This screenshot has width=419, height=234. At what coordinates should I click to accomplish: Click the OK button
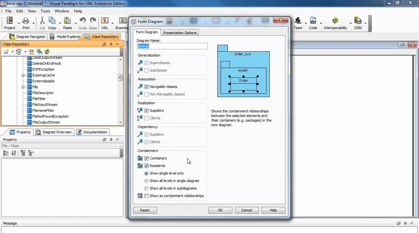[x=220, y=210]
